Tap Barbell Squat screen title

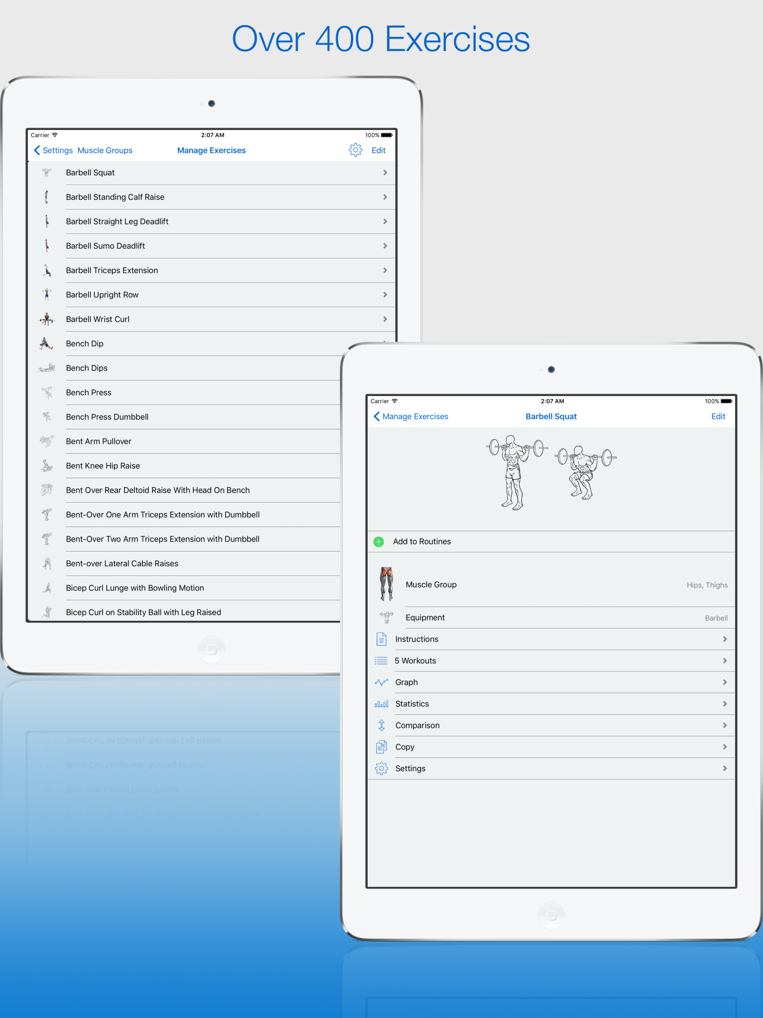click(551, 416)
